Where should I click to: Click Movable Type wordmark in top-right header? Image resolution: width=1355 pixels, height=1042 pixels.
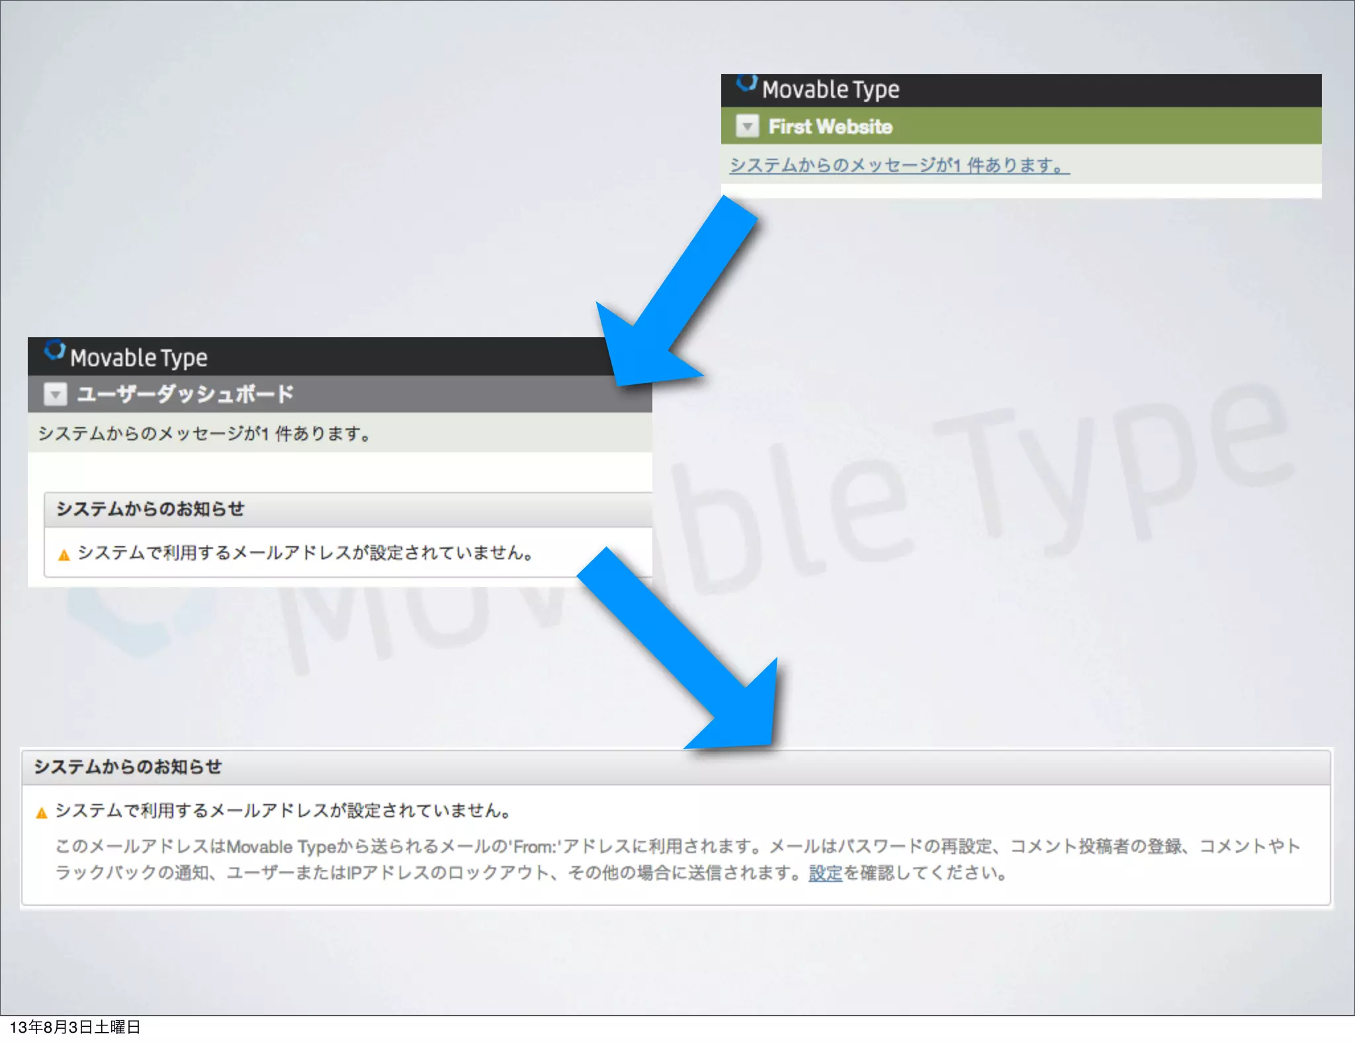[830, 89]
